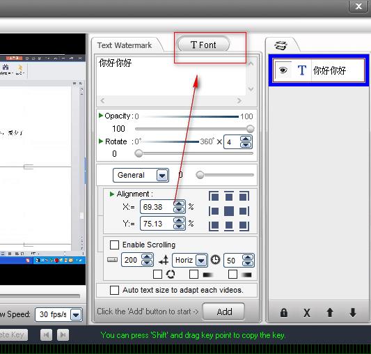Align watermark to middle left
This screenshot has width=371, height=354.
pos(214,211)
